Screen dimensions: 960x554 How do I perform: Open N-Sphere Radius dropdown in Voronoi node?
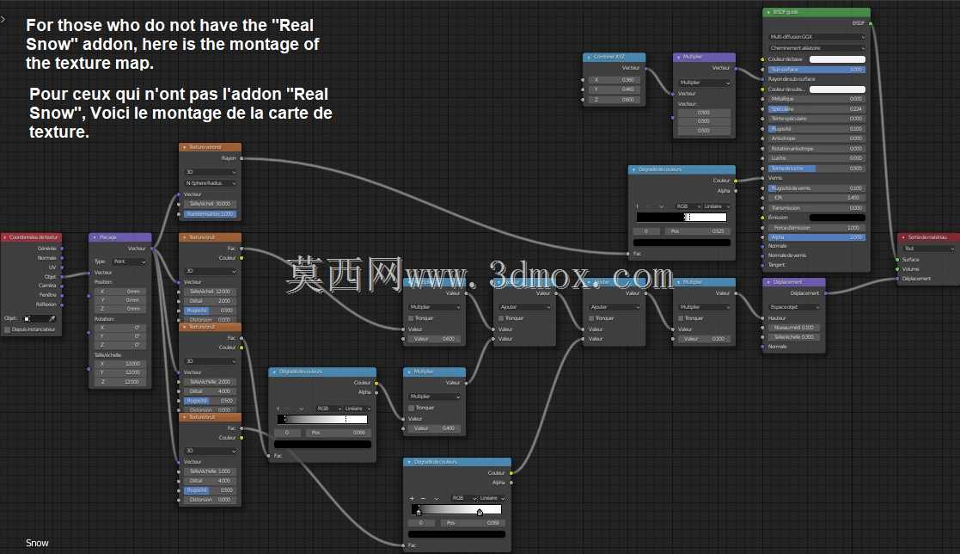210,183
